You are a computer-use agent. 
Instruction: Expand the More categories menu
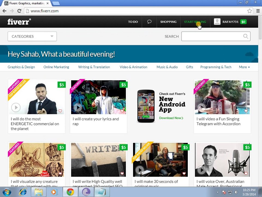coord(244,67)
